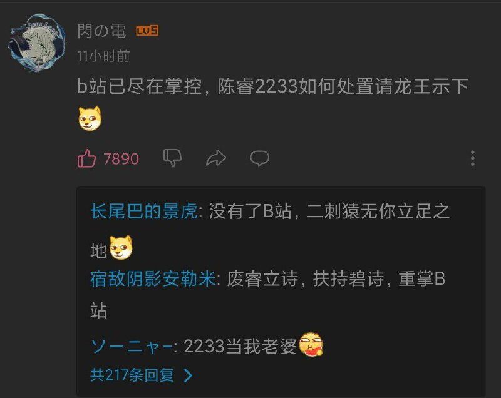Like the comment with the thumbs-up icon
The image size is (501, 398).
point(86,158)
